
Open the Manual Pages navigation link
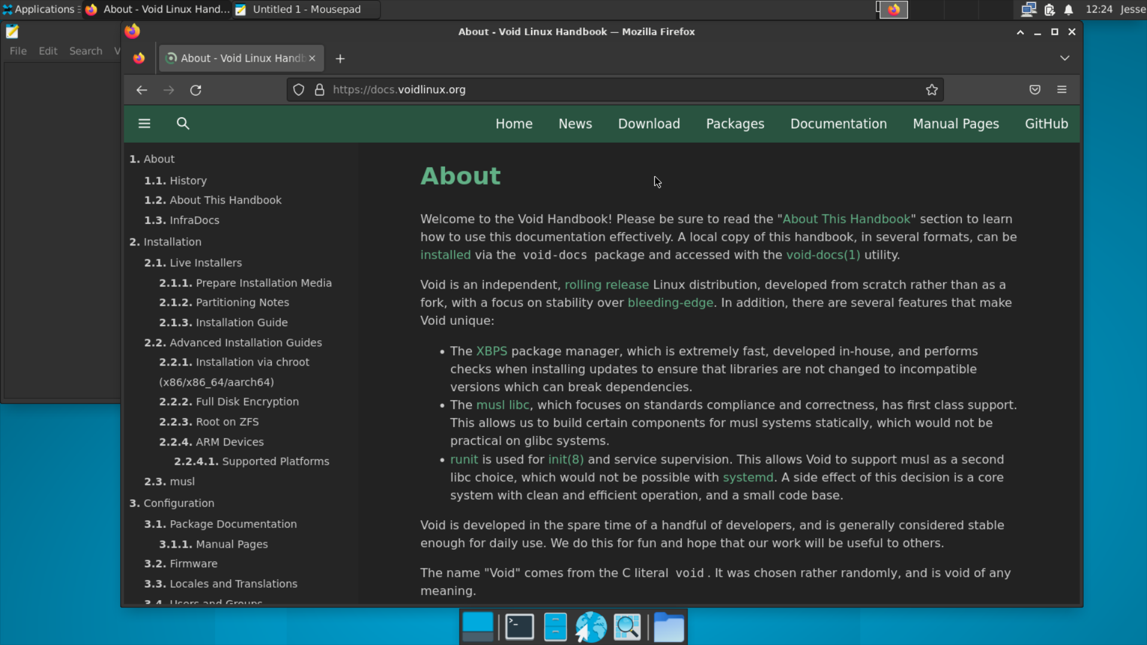click(955, 124)
